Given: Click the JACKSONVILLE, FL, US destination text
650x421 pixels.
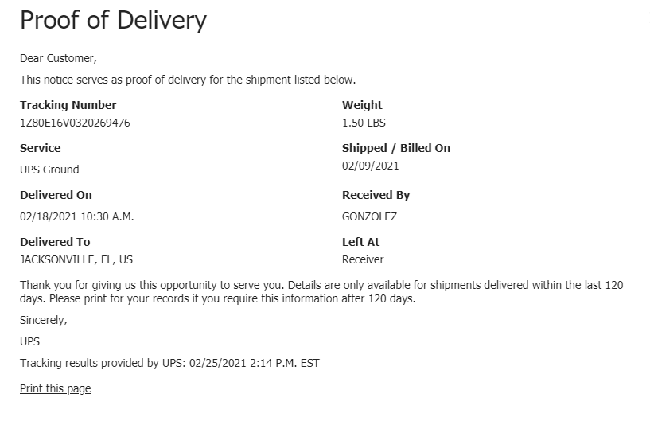Looking at the screenshot, I should tap(76, 259).
